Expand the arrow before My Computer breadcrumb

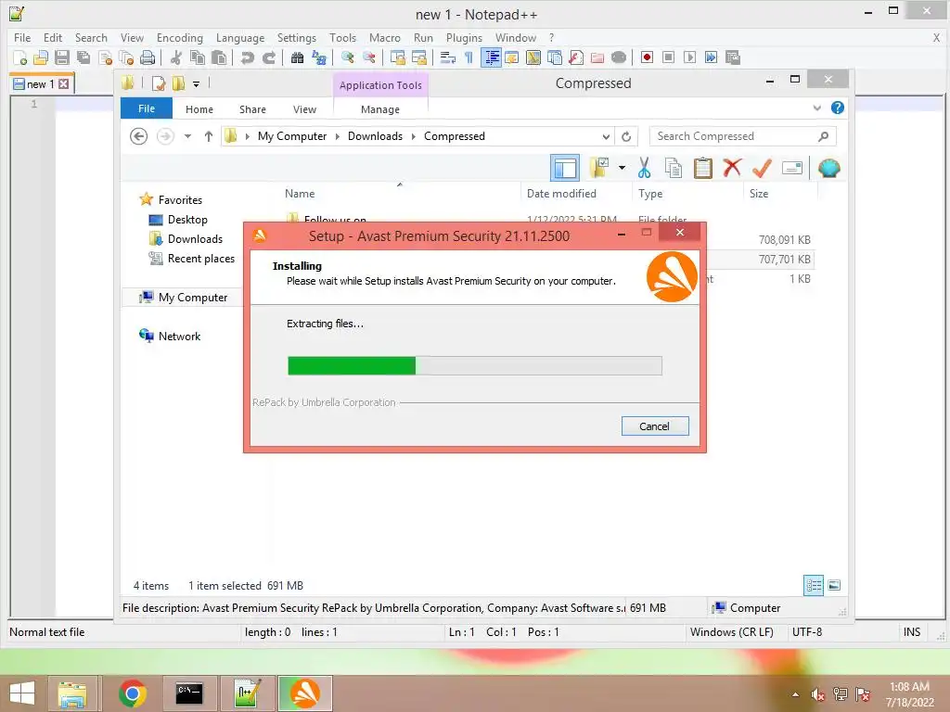click(x=247, y=136)
